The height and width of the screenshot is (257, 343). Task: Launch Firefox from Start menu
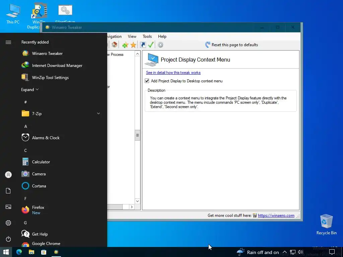click(x=61, y=210)
